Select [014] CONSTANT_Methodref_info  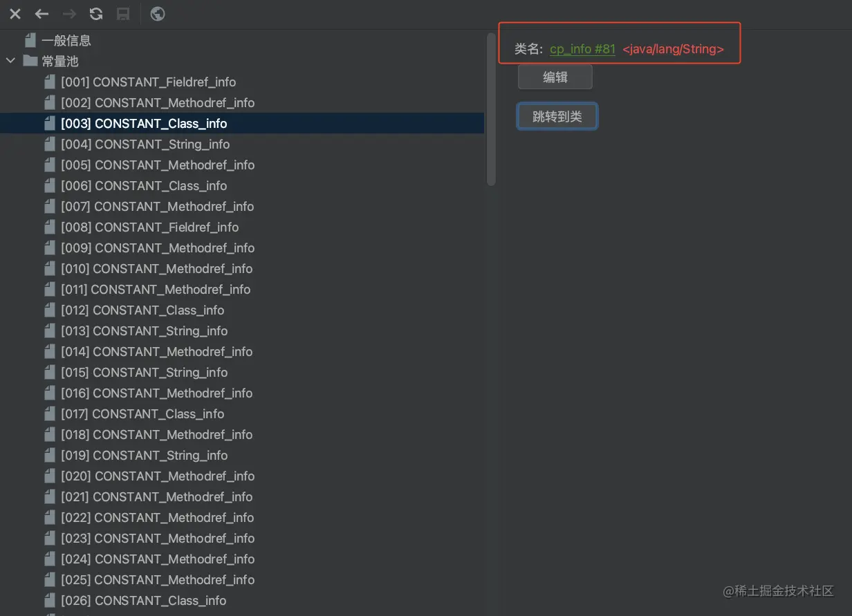(242, 351)
